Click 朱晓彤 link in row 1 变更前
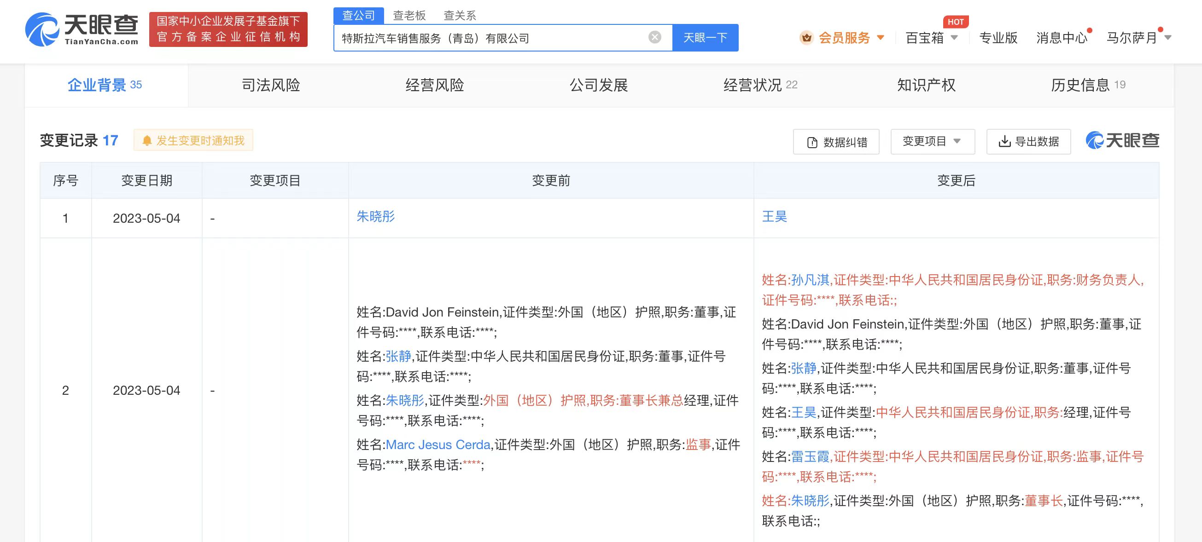The width and height of the screenshot is (1202, 542). click(x=376, y=216)
